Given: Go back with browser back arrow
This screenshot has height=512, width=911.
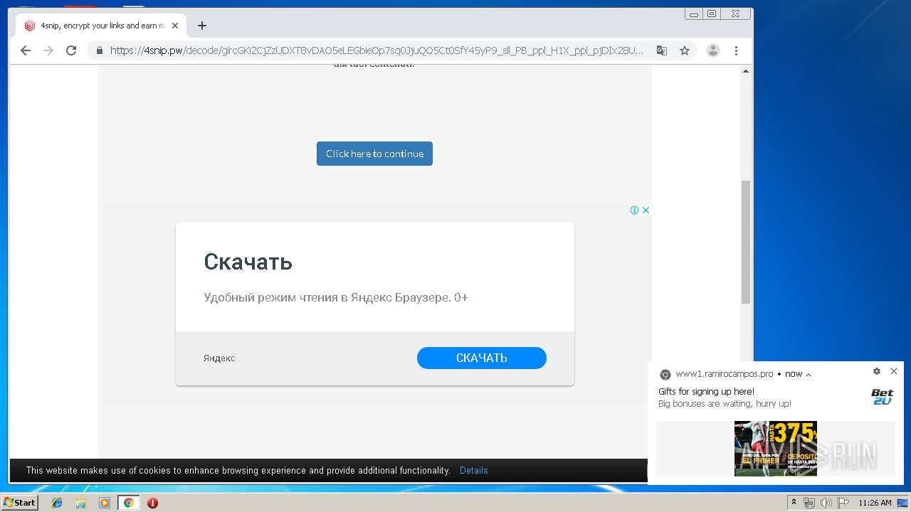Looking at the screenshot, I should coord(26,50).
